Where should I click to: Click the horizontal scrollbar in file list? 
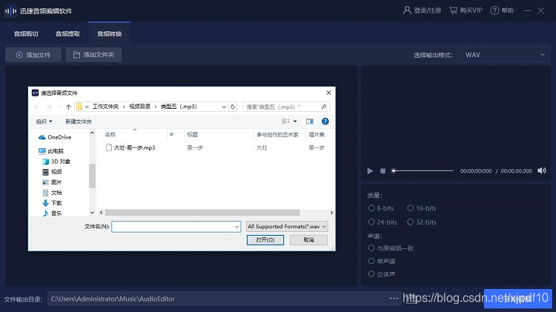point(202,213)
